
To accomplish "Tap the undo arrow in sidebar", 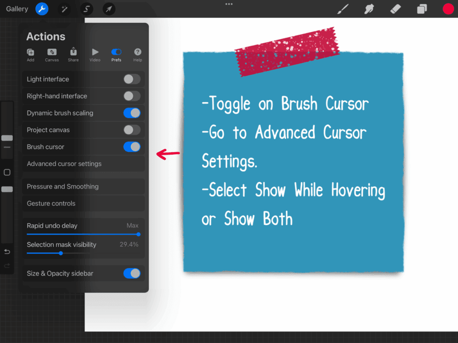I will 7,251.
